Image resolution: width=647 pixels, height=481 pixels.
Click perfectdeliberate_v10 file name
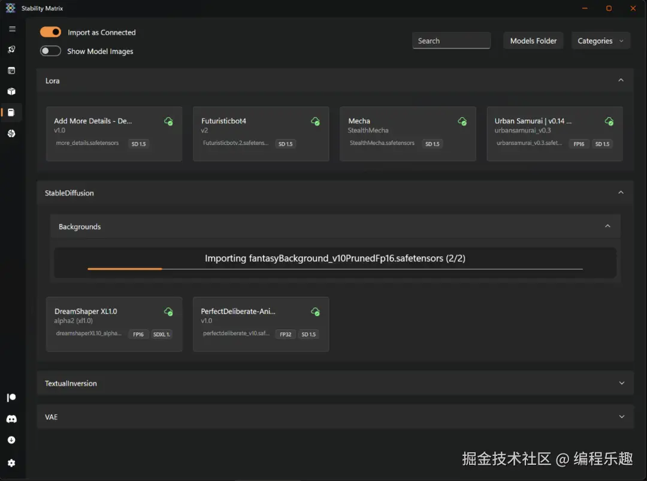pos(236,333)
